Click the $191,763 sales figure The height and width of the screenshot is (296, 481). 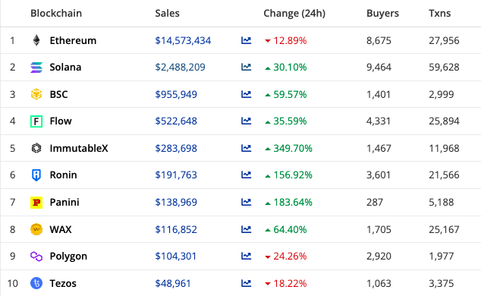pyautogui.click(x=176, y=175)
